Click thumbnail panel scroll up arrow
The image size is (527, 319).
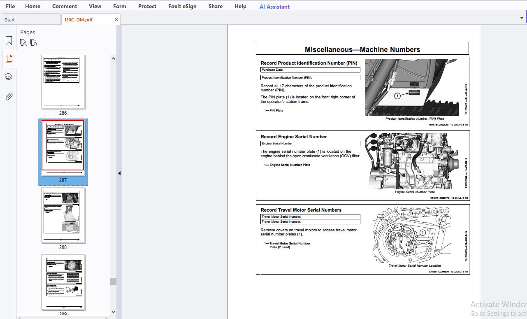[113, 58]
